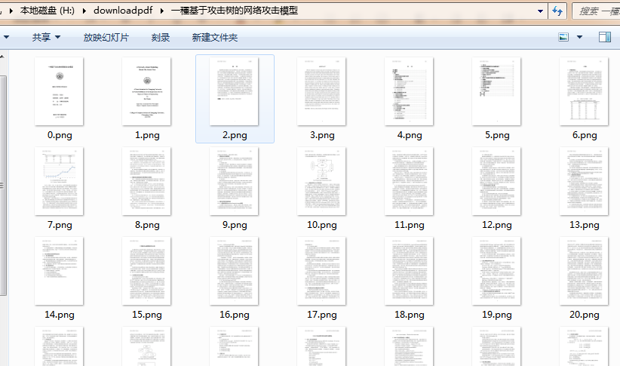Viewport: 620px width, 366px height.
Task: Click 新建文件夹 new folder button
Action: tap(215, 38)
